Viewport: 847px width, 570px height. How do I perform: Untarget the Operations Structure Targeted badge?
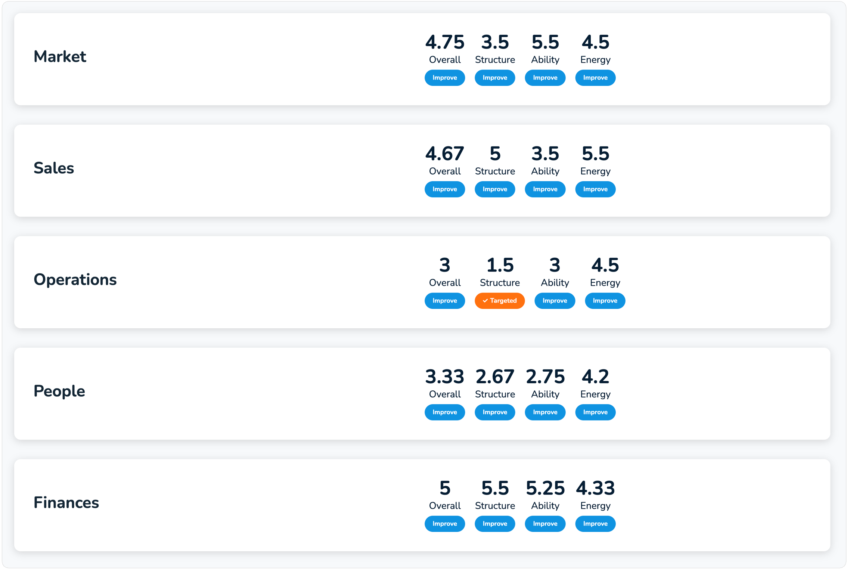499,301
